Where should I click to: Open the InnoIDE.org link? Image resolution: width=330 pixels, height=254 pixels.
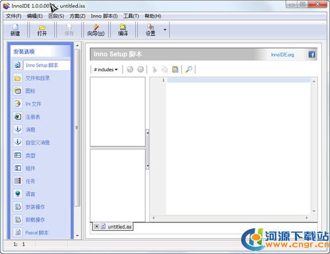tap(282, 55)
